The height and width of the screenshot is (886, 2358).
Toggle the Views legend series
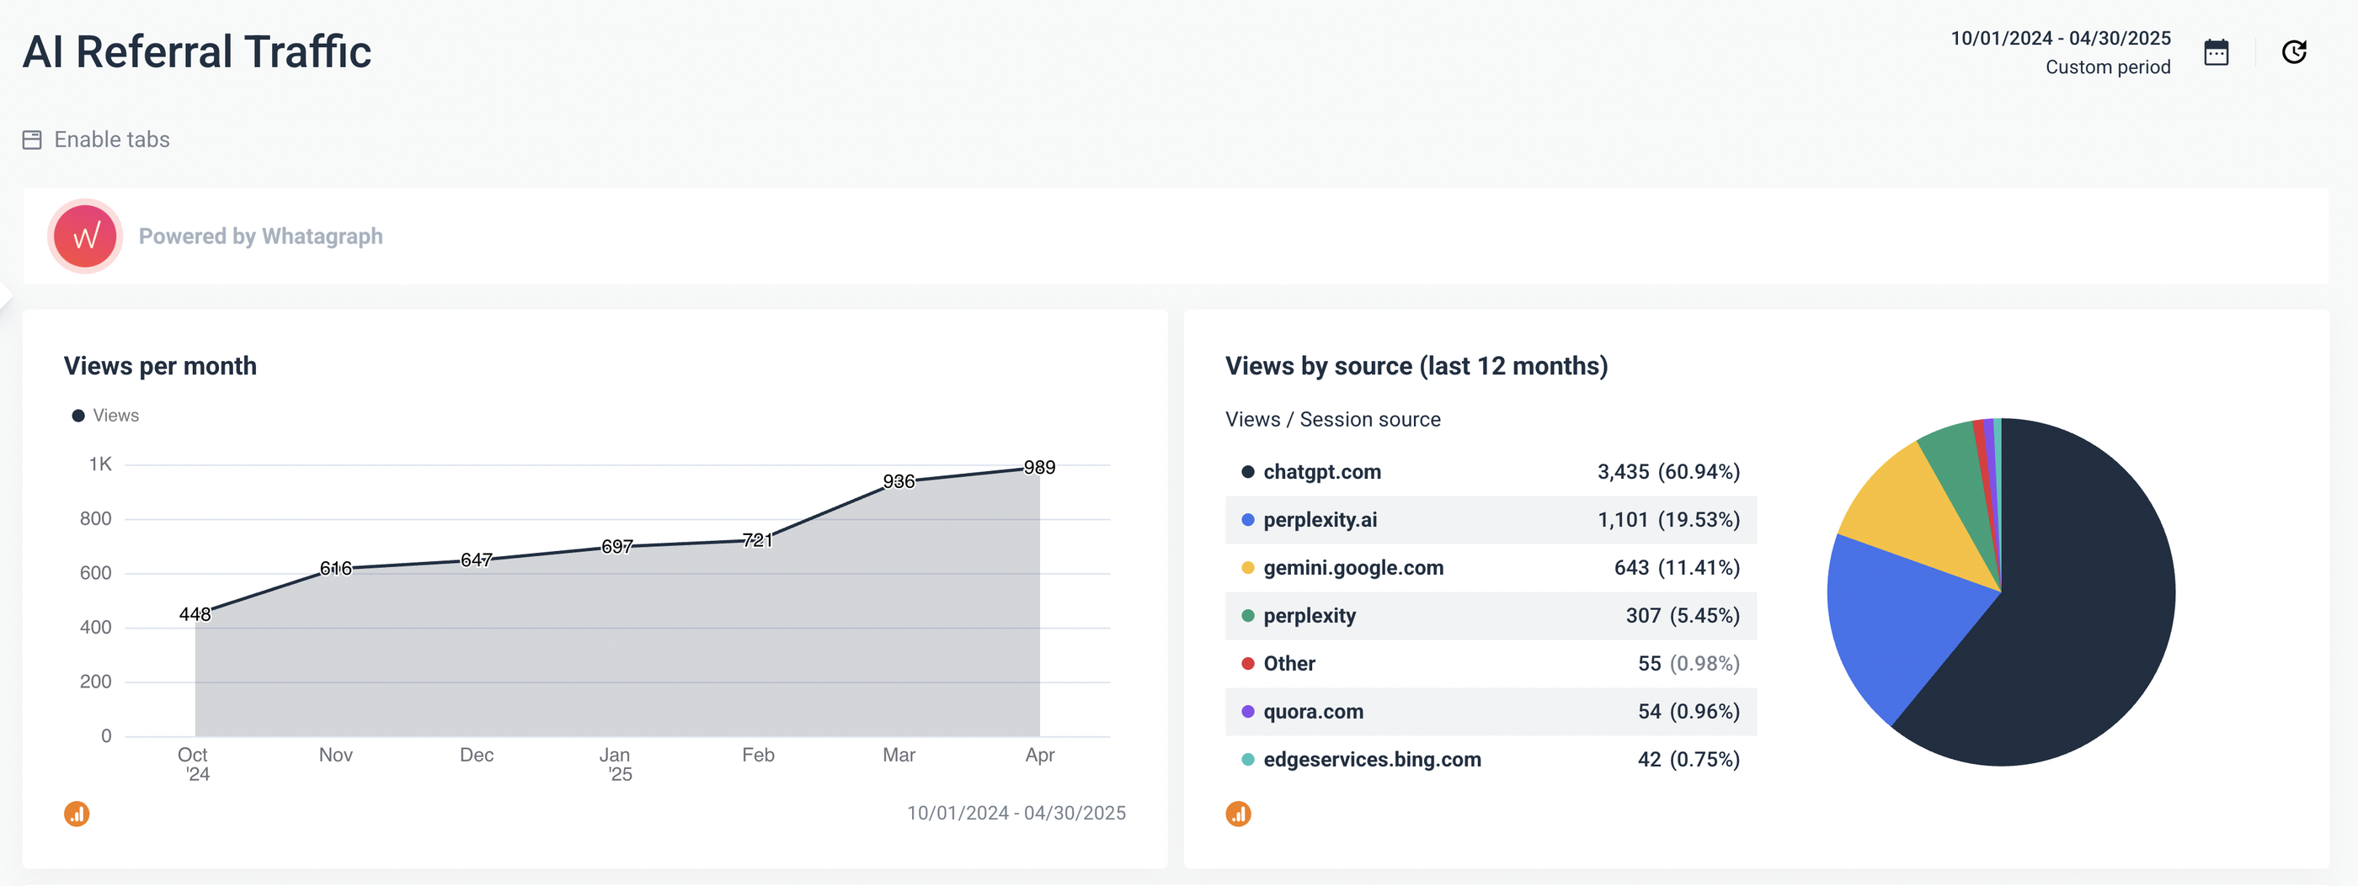click(x=105, y=415)
